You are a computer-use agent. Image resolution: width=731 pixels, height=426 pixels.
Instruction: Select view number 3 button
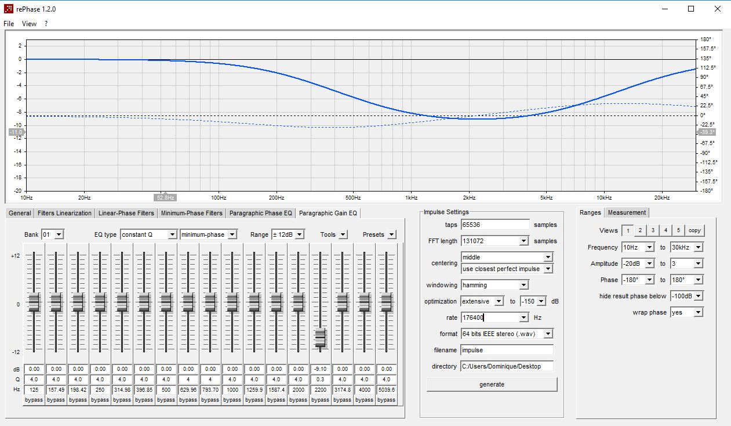(653, 230)
